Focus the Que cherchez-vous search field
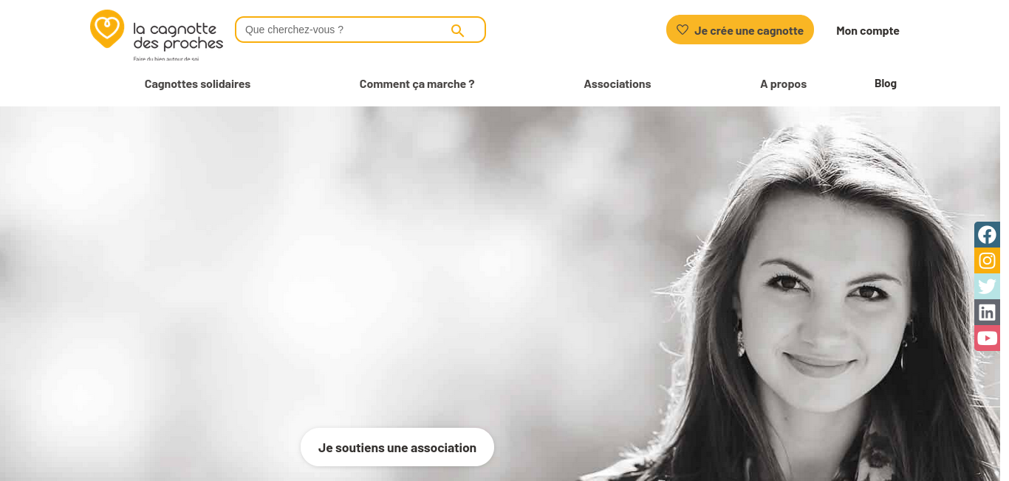 pos(360,30)
